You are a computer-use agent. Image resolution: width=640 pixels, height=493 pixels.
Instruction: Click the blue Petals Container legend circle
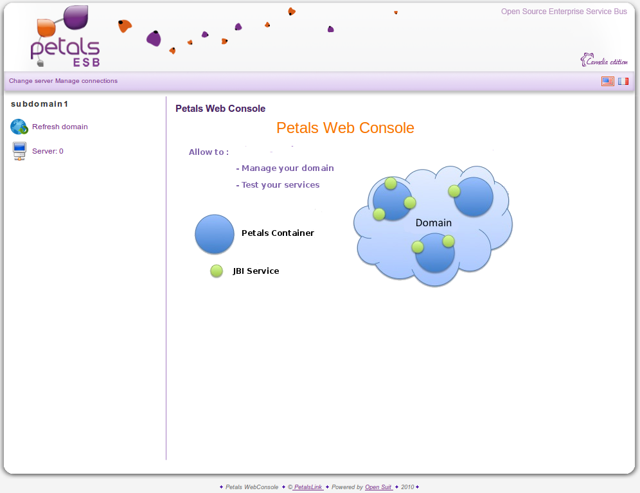point(215,234)
